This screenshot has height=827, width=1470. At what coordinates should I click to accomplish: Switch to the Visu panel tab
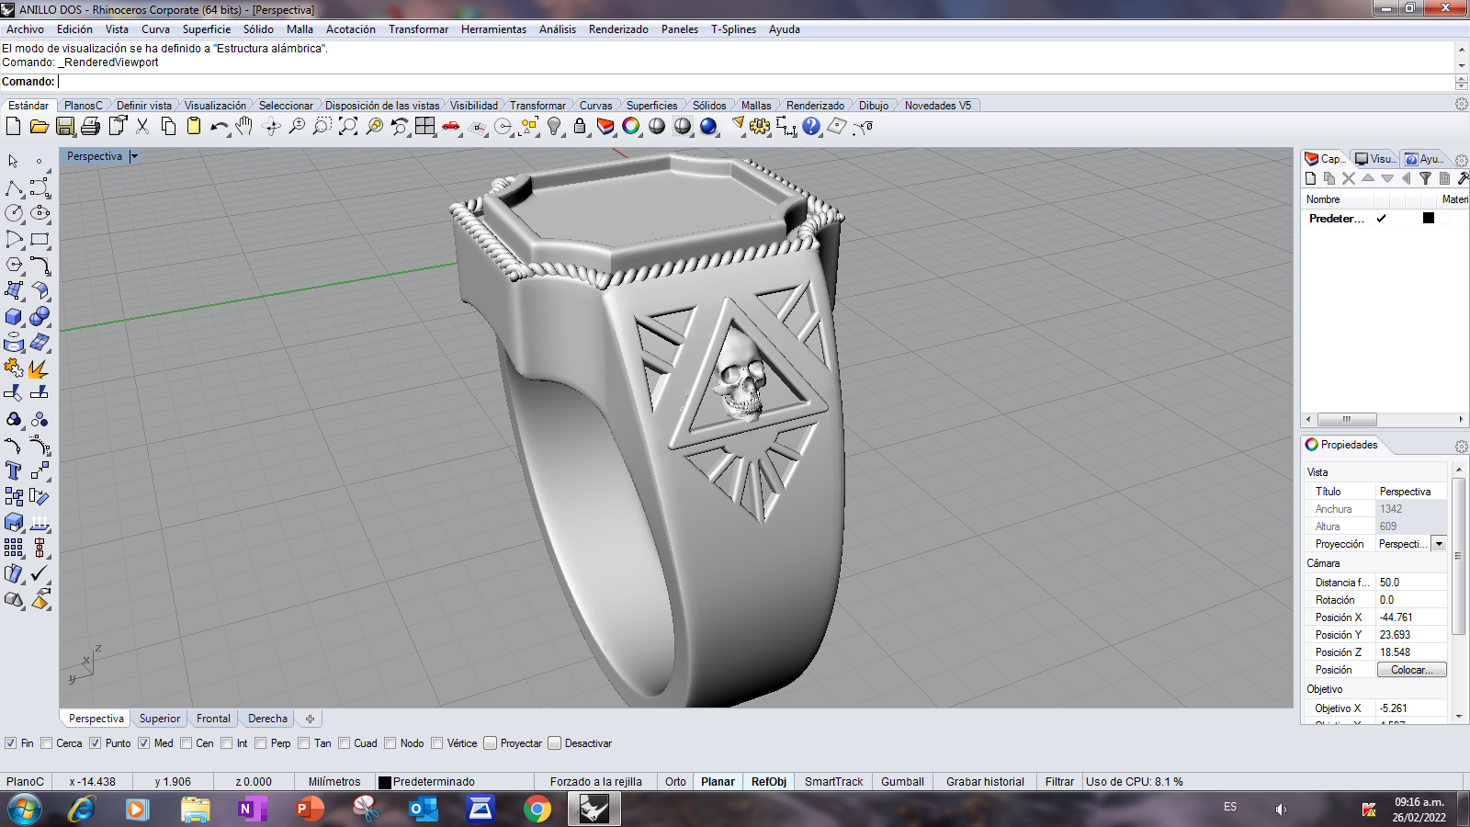pos(1375,158)
